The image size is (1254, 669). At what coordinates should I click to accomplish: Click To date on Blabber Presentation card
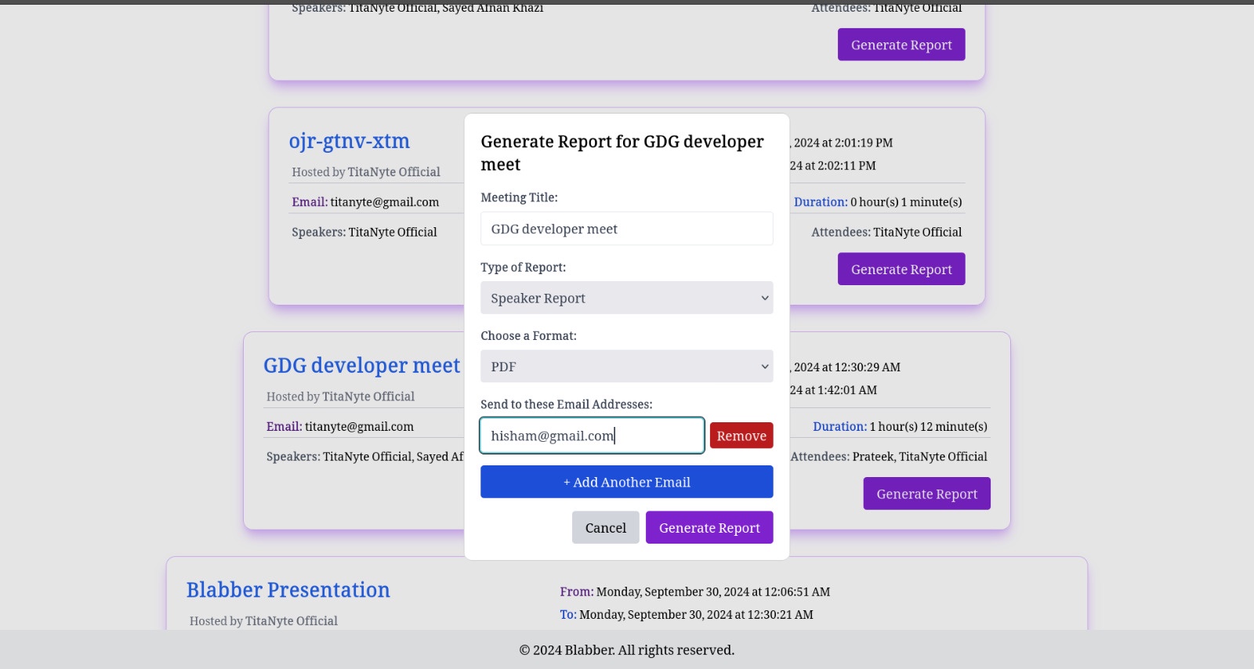tap(687, 614)
